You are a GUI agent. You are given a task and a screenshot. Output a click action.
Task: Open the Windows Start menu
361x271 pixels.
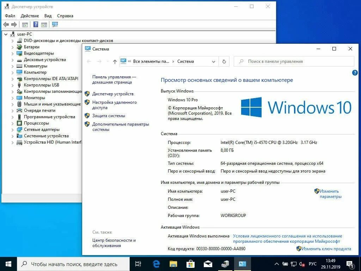8,264
